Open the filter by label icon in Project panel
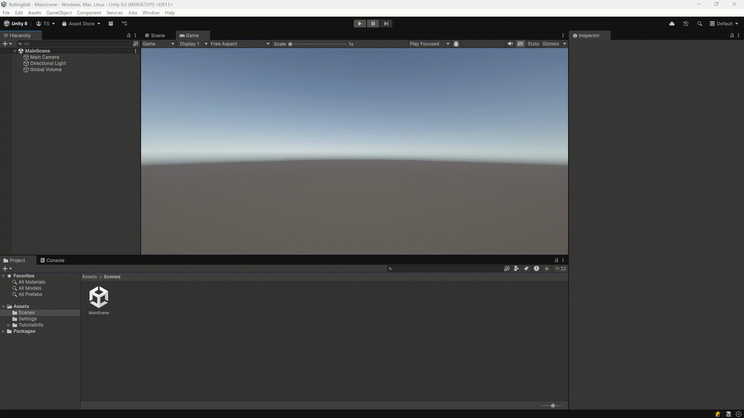 (x=526, y=268)
